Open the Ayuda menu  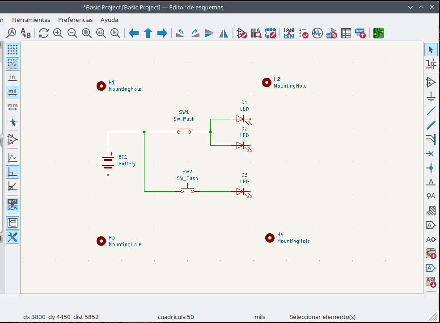pos(109,20)
